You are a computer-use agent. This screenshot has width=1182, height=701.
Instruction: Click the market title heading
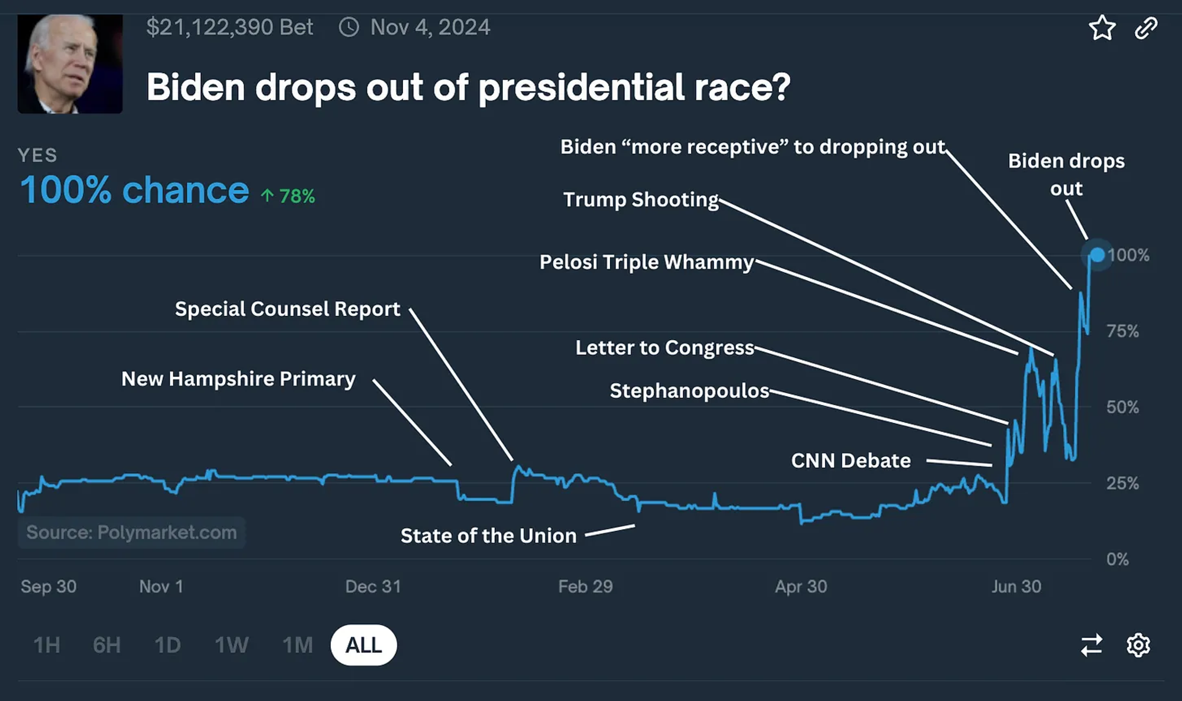tap(468, 87)
